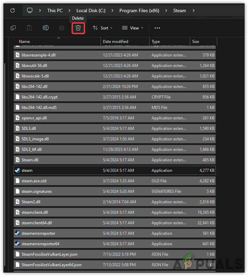The width and height of the screenshot is (248, 276).
Task: Click the 2/14/2014 7:04 AM date cell
Action: [x=119, y=202]
